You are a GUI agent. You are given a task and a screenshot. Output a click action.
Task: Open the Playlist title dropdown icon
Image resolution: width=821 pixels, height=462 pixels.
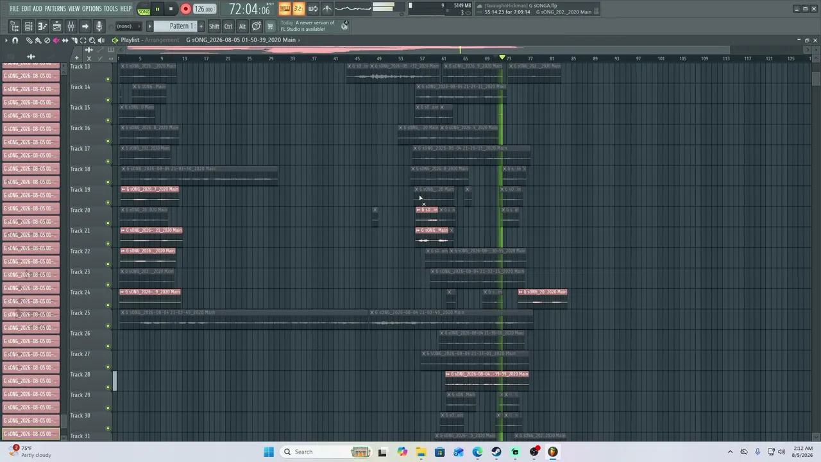tap(115, 40)
